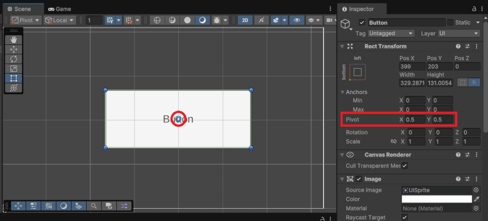Select the Rotate tool in the tools overlay
The image size is (488, 221).
[x=14, y=59]
